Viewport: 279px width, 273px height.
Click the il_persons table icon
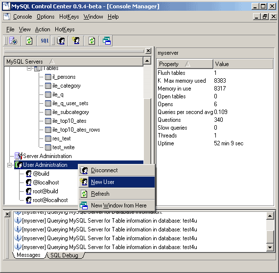click(48, 77)
